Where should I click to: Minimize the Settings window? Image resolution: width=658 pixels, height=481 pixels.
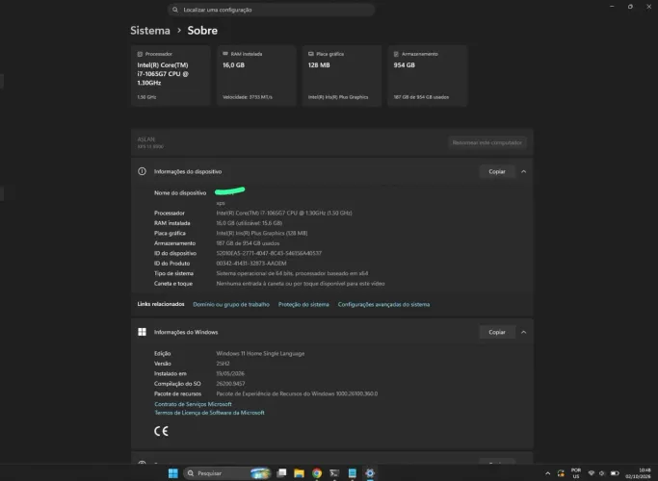612,7
